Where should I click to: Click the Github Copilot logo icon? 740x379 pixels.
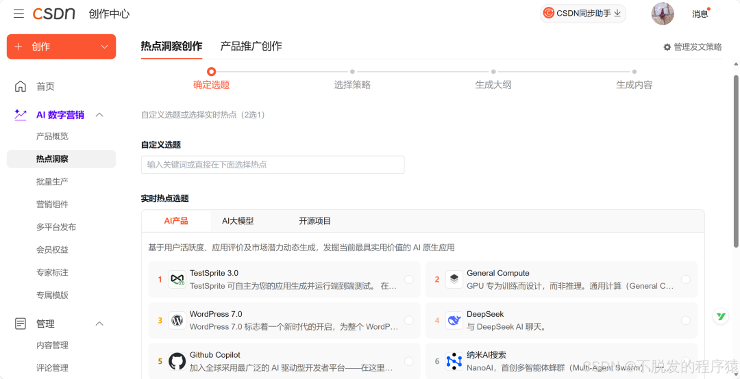pyautogui.click(x=177, y=361)
